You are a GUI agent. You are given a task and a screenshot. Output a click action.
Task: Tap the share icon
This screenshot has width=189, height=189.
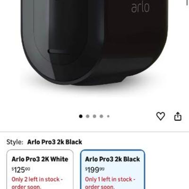click(178, 116)
